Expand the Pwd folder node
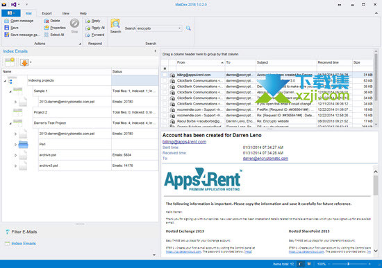The image size is (382, 268). [x=15, y=145]
